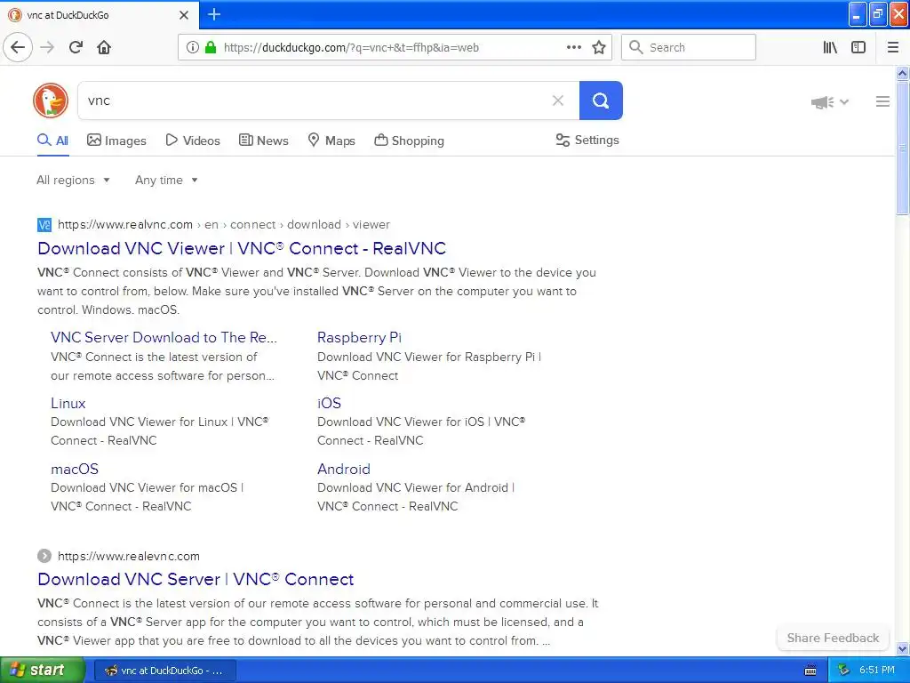Open the Library icon in toolbar
The height and width of the screenshot is (683, 910).
(x=830, y=47)
